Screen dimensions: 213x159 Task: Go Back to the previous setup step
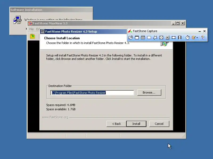(x=116, y=124)
